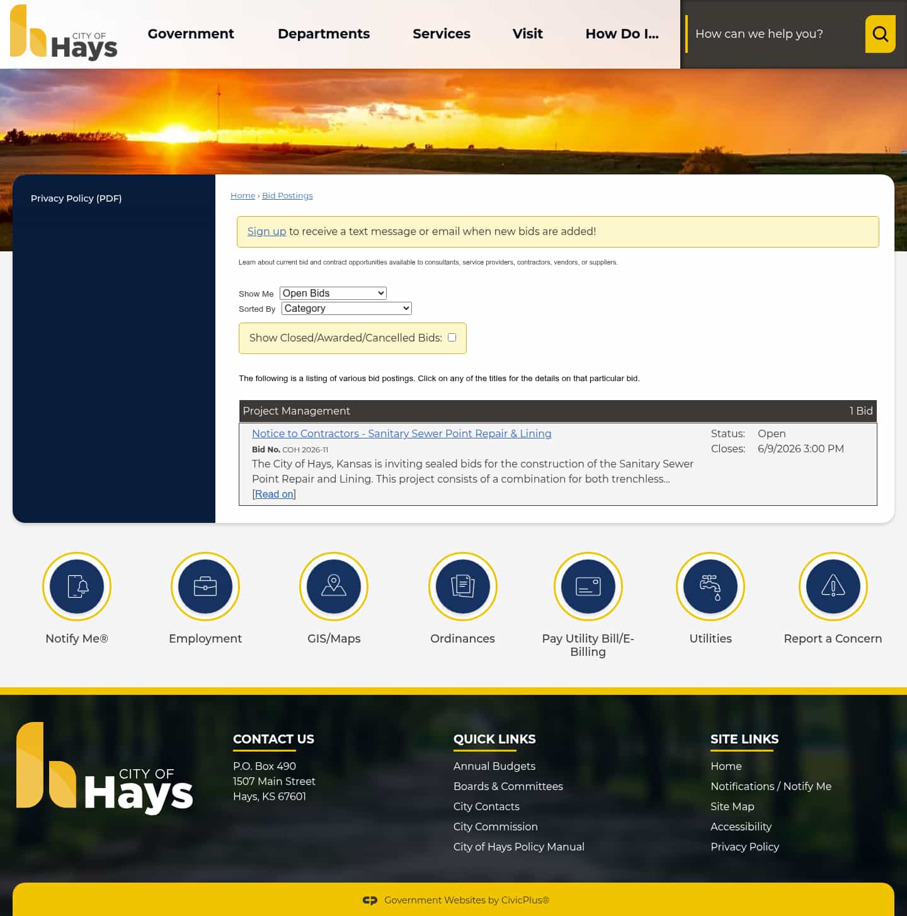Screen dimensions: 907x916
Task: Click the Bid Postings breadcrumb link
Action: 287,196
